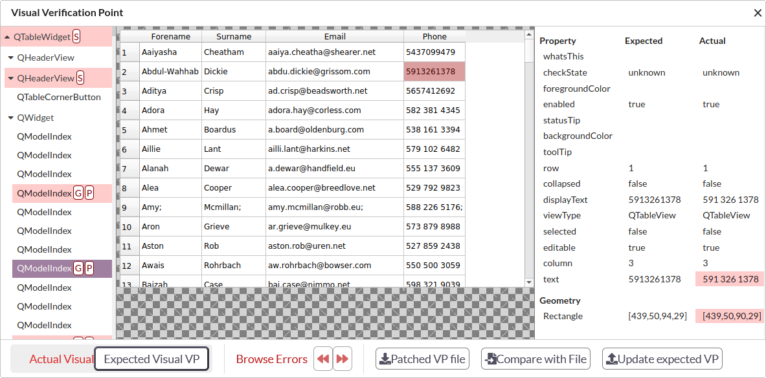Click G badge on purple selected QModelIndex
The height and width of the screenshot is (378, 766).
coord(78,268)
